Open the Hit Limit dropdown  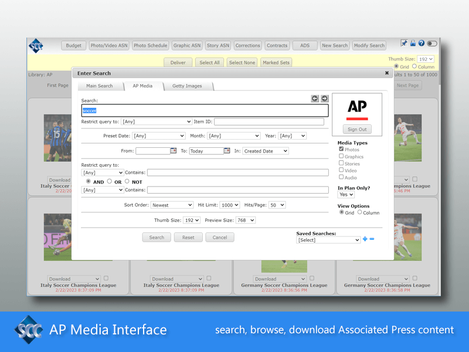click(230, 205)
